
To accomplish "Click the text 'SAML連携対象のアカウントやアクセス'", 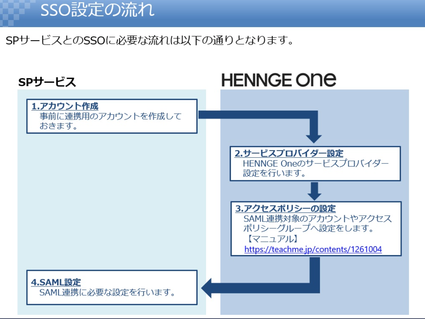I will tap(318, 219).
